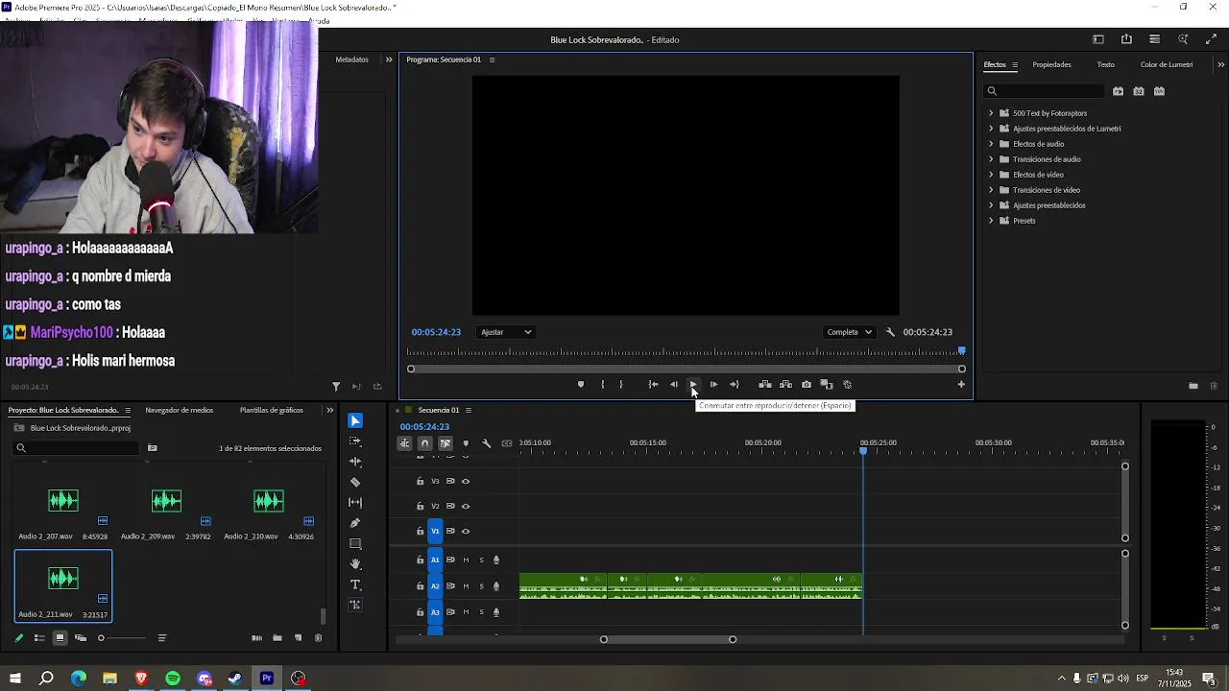Expand Ajustes preestablecidos de Lumetri folder
Screen dimensions: 1229x691
991,129
